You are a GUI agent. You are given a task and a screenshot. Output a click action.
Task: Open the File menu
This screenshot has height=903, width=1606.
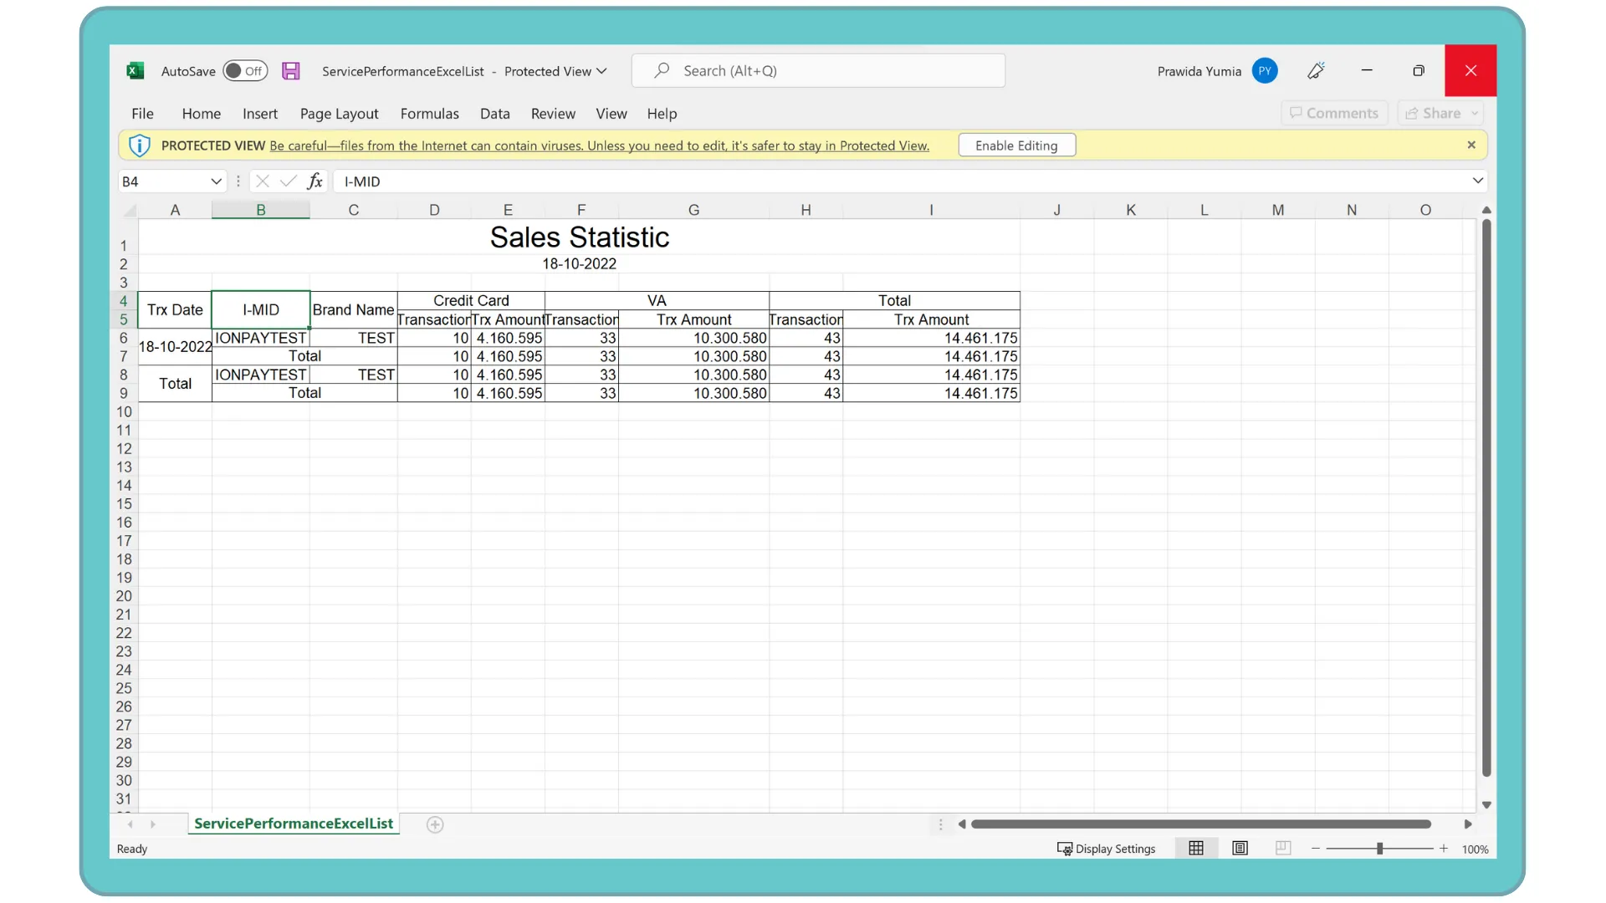click(142, 114)
